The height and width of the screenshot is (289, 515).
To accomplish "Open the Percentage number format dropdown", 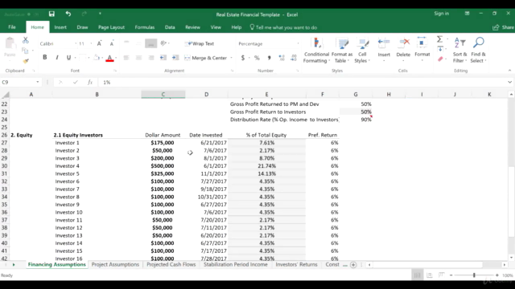I will tap(298, 43).
